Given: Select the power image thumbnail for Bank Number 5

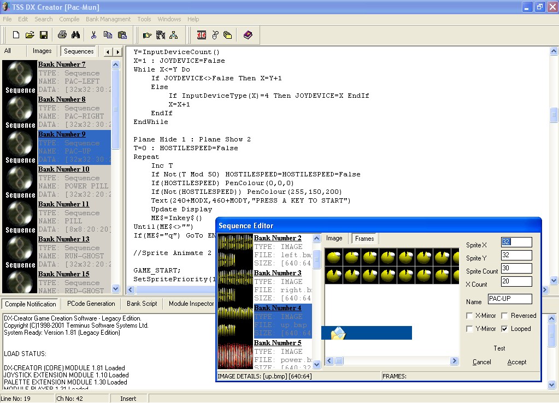Looking at the screenshot, I should pos(236,355).
